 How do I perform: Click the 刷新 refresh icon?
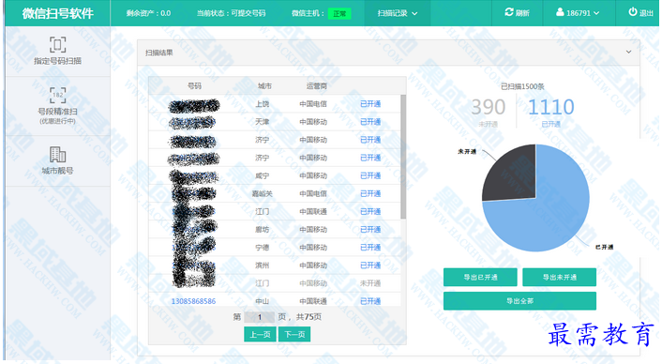509,12
